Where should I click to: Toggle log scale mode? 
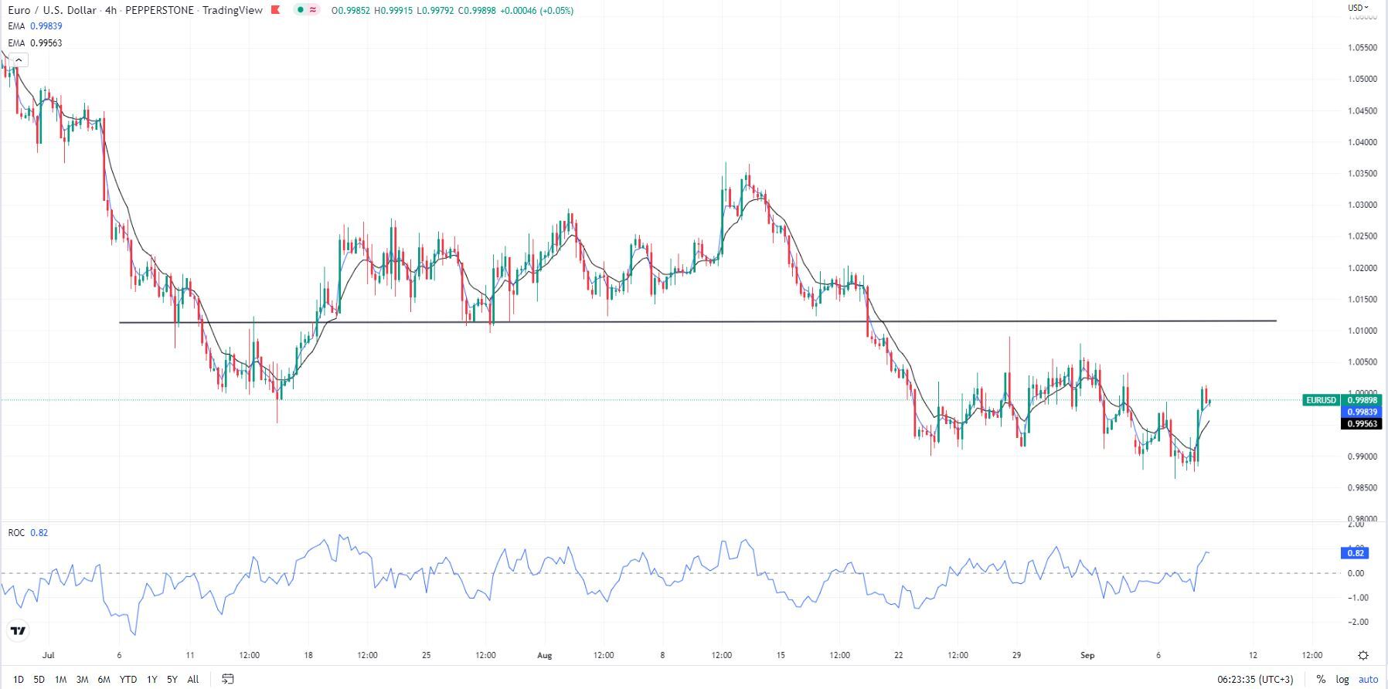(x=1342, y=679)
